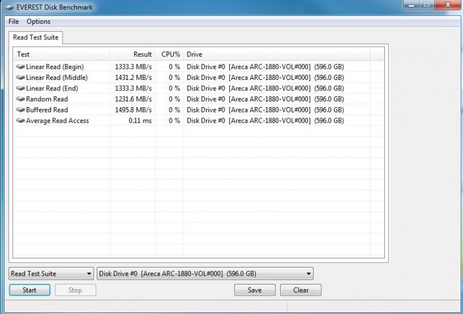Click the 1231.6 MB/s result value
Viewport: 463px width, 314px height.
[x=133, y=99]
